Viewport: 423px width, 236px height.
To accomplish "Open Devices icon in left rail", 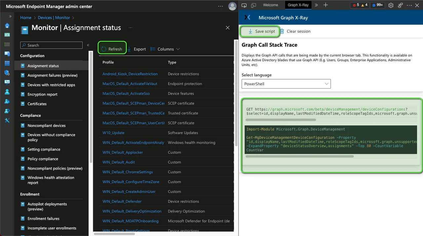I will click(x=7, y=54).
